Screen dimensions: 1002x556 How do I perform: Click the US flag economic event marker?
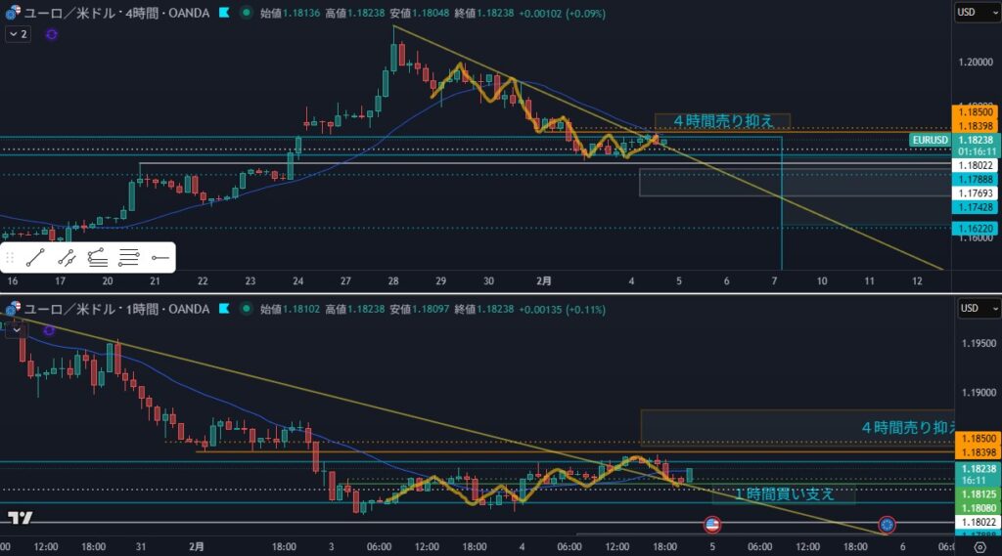click(x=712, y=525)
